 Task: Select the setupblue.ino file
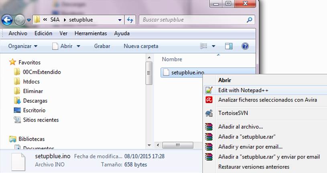pos(208,72)
